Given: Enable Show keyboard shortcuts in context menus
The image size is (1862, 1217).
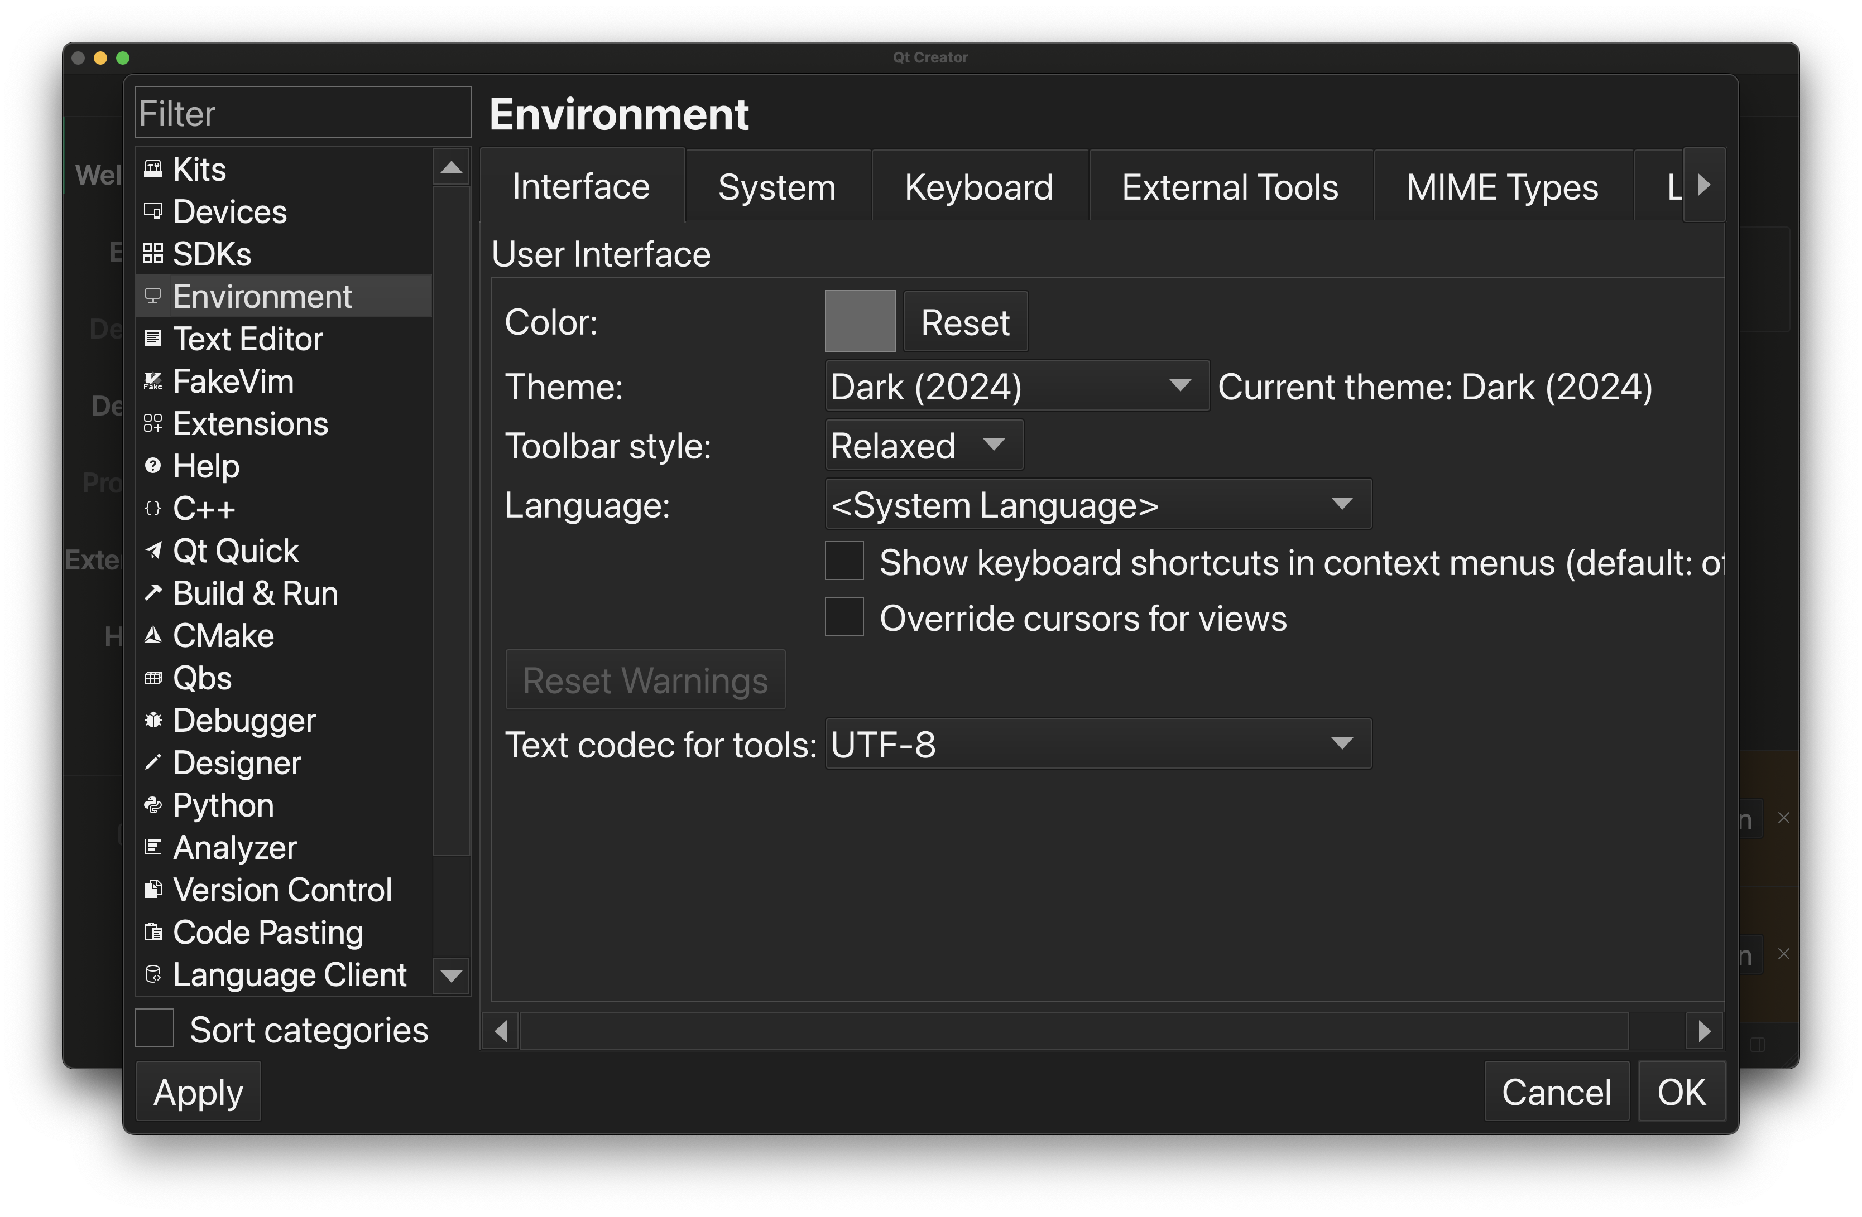Looking at the screenshot, I should (844, 561).
